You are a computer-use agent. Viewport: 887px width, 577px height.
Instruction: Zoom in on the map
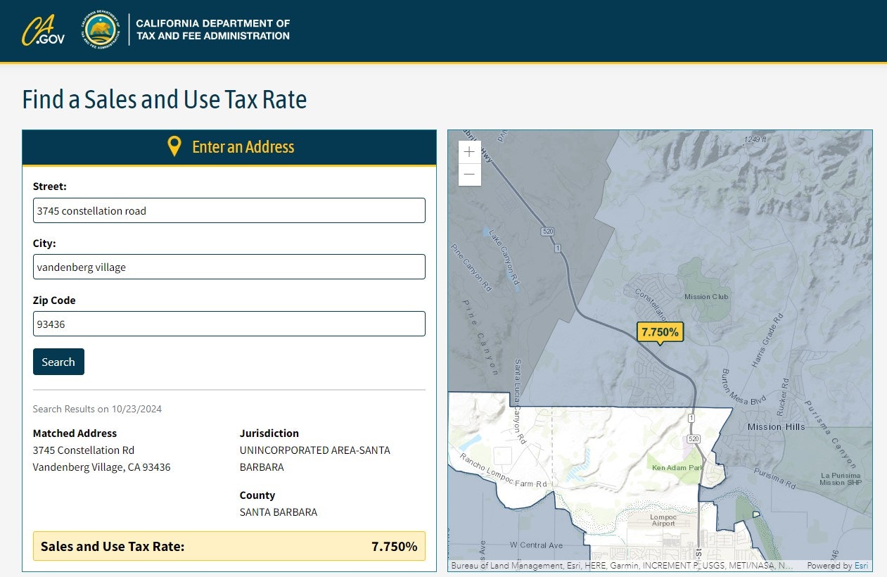[469, 152]
